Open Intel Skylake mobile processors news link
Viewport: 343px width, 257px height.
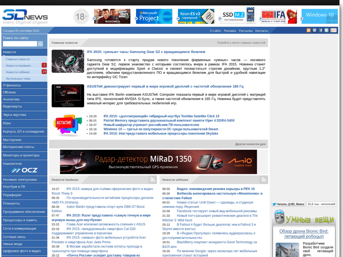(161, 134)
